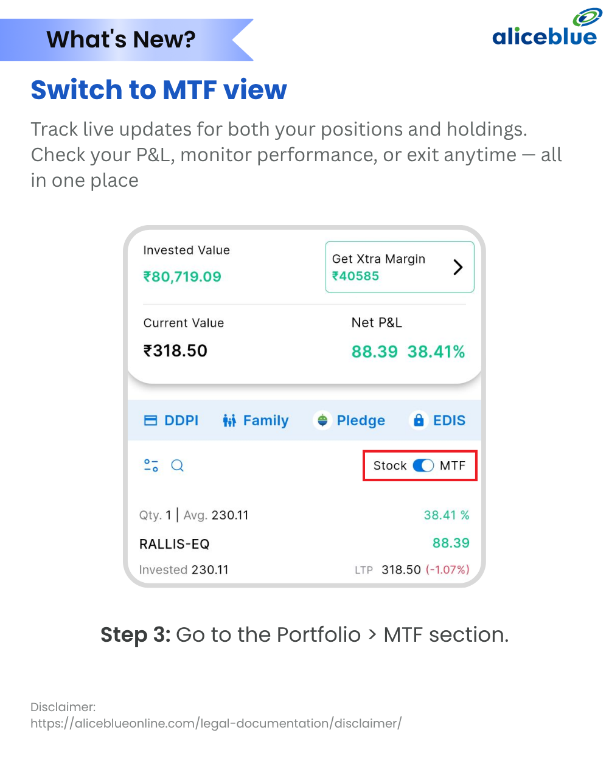609x761 pixels.
Task: Click the Family people icon
Action: (x=229, y=420)
